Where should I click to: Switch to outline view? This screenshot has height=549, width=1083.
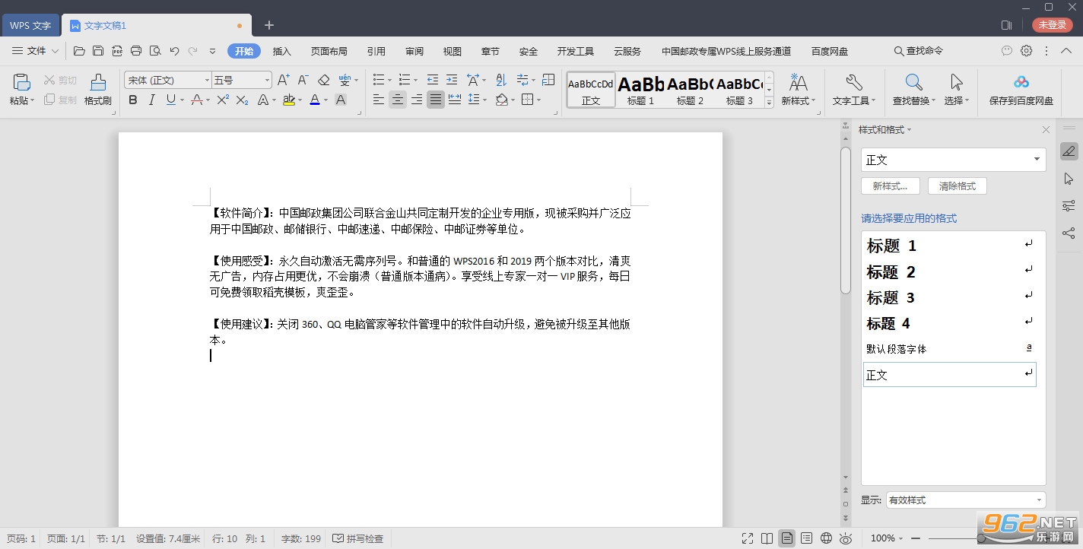807,538
